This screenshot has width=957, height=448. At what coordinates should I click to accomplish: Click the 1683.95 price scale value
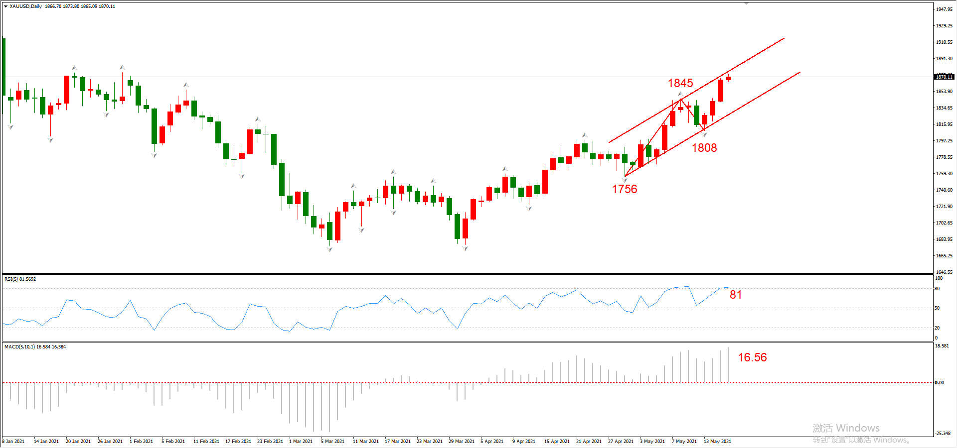944,239
